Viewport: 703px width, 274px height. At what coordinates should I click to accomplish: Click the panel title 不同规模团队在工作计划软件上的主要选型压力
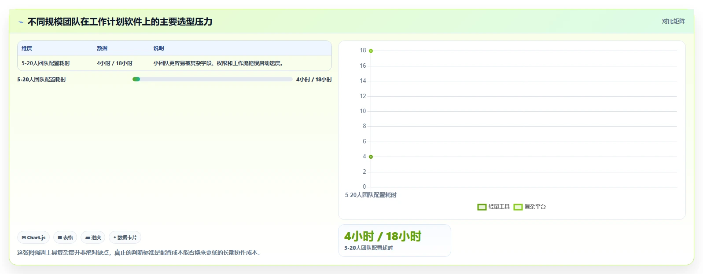(x=120, y=22)
